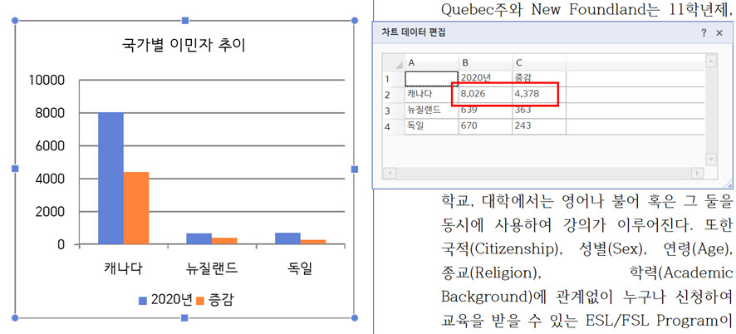Click the dialog title 차트 데이터 편집
The height and width of the screenshot is (334, 736).
pos(414,32)
